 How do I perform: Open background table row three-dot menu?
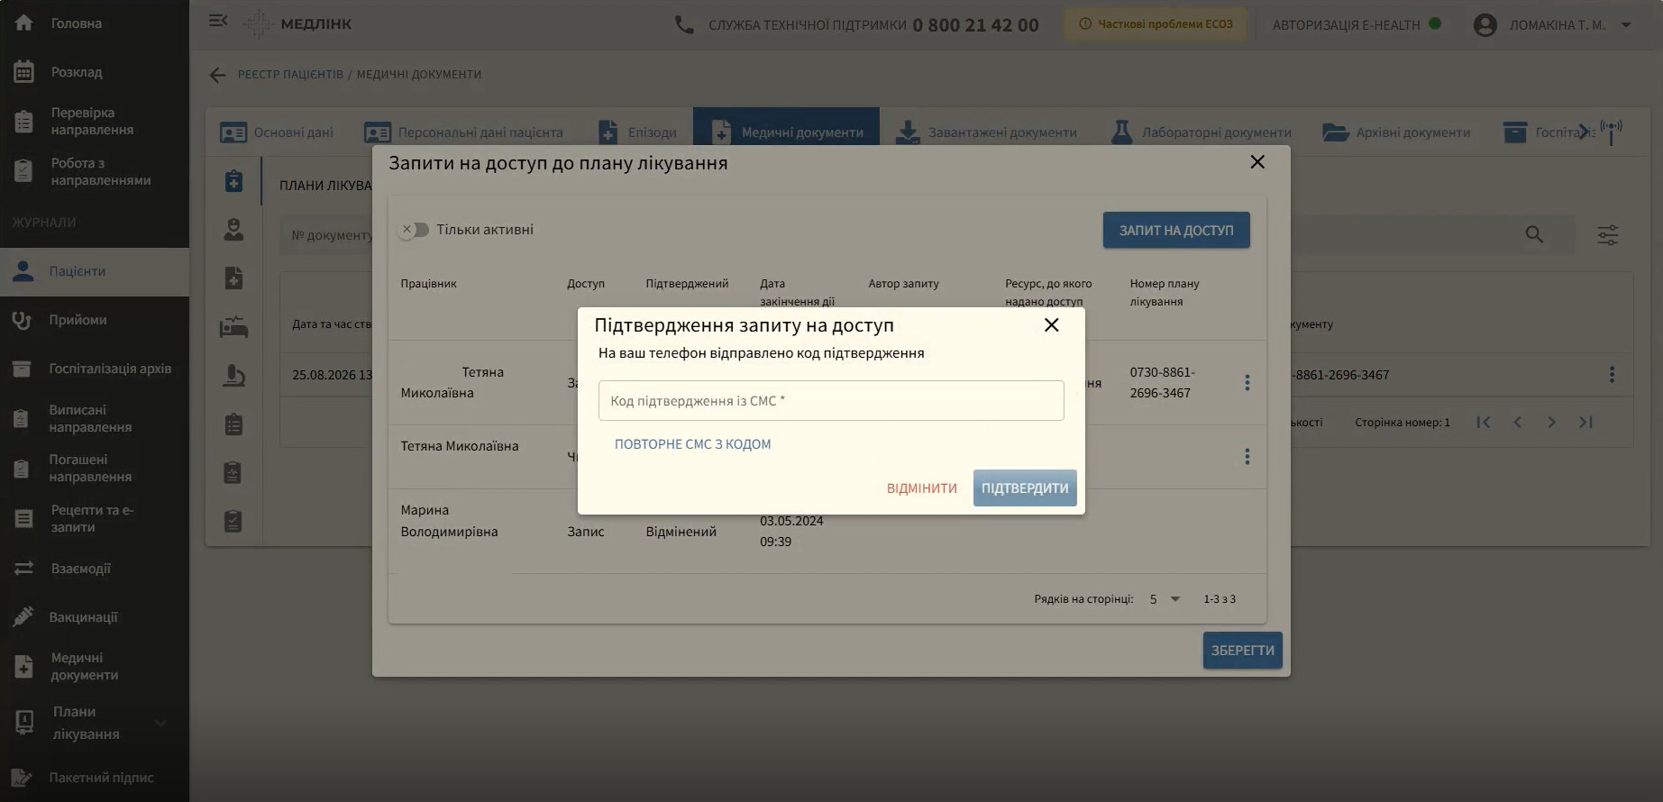point(1612,375)
